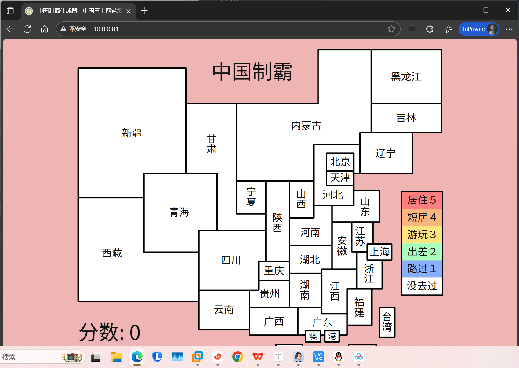Select the 新疆 province block
The height and width of the screenshot is (368, 519).
click(x=132, y=133)
